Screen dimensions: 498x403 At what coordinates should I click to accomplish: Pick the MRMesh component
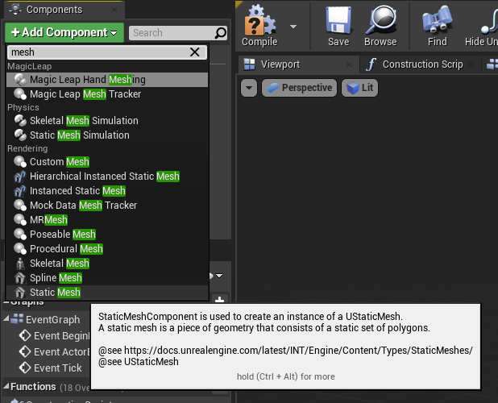pyautogui.click(x=107, y=220)
